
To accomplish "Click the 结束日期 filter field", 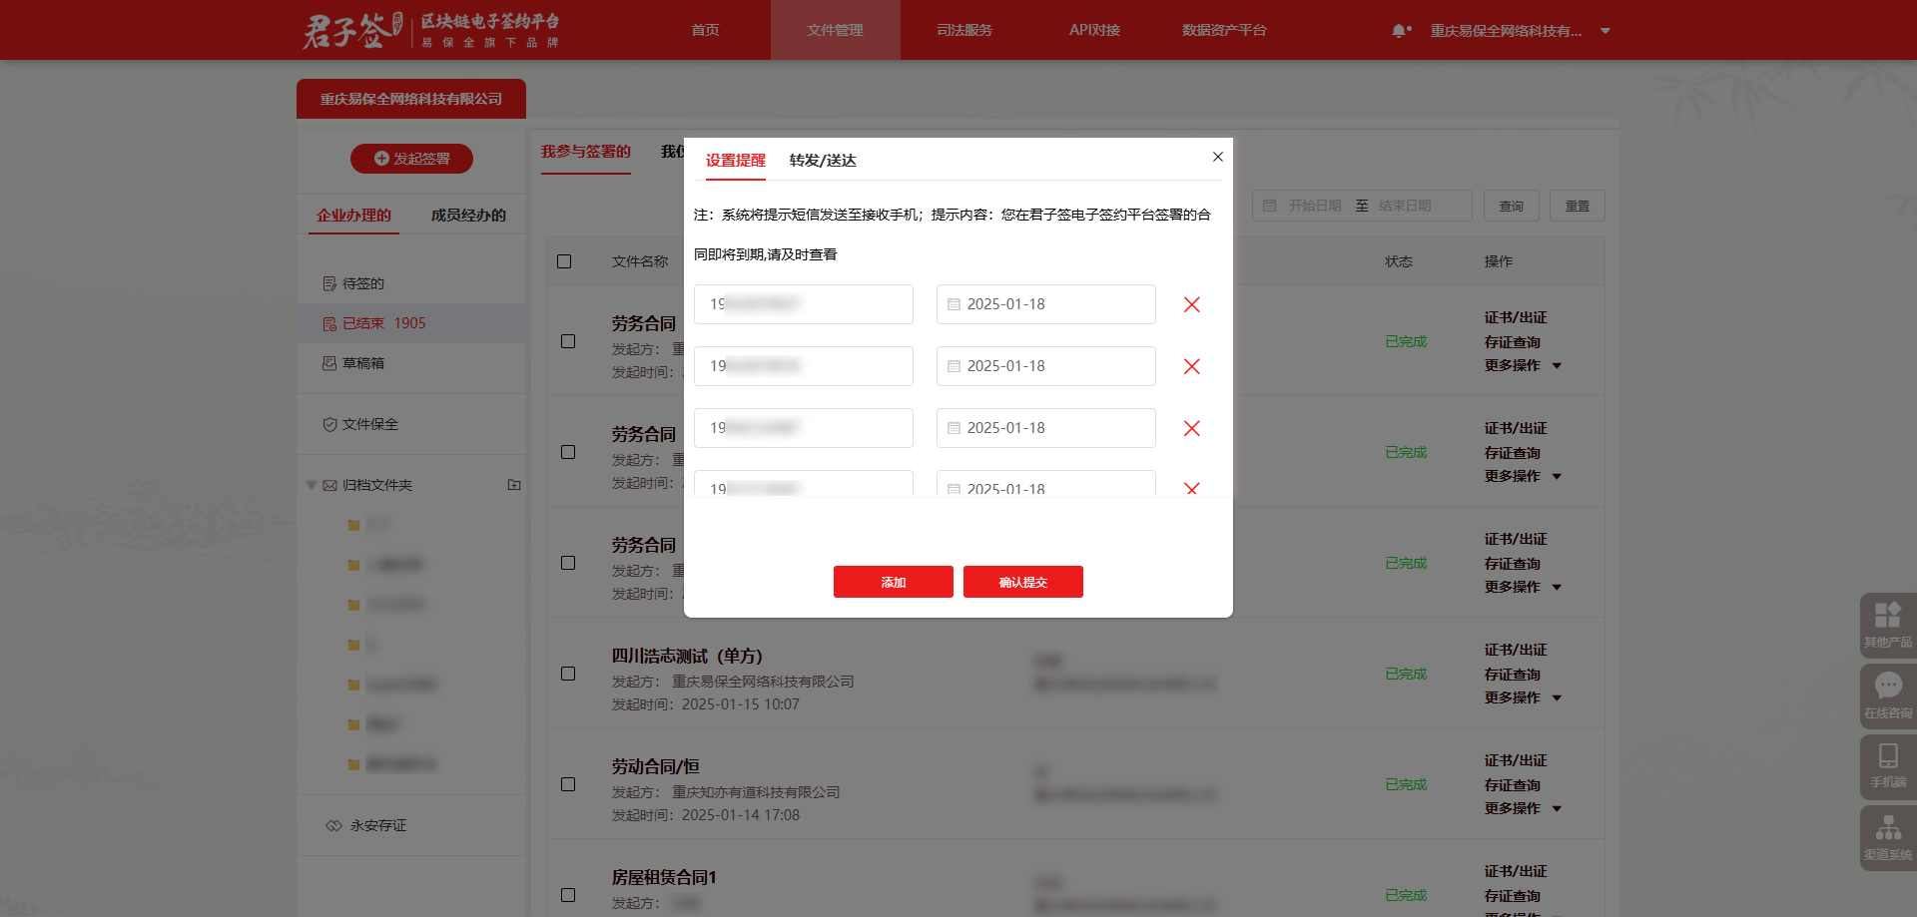I will pos(1406,206).
